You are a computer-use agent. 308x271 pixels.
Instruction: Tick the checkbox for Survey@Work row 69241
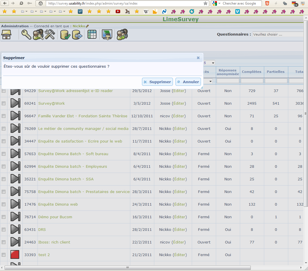click(x=4, y=104)
